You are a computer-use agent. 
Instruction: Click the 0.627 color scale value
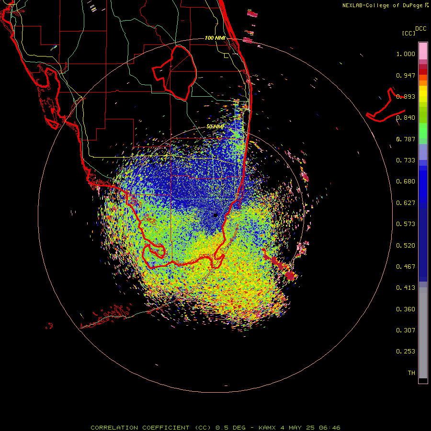pos(406,203)
